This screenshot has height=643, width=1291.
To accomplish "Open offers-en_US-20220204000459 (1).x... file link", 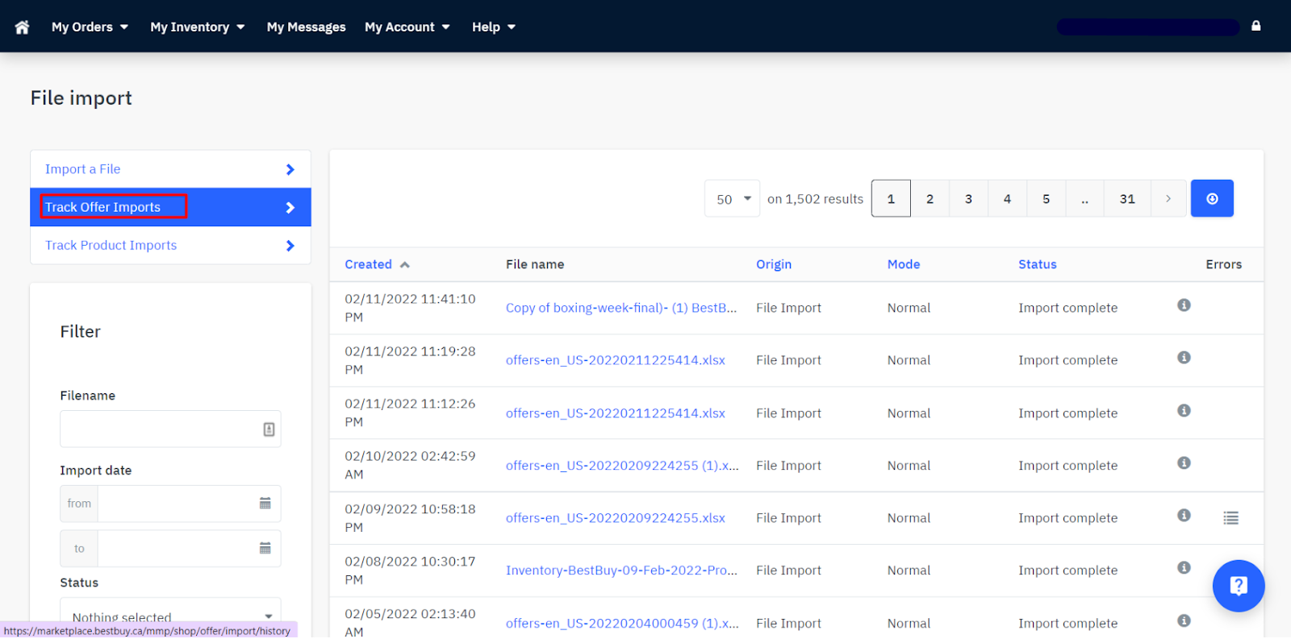I will [622, 624].
